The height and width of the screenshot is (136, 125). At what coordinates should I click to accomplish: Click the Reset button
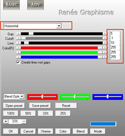(66, 106)
